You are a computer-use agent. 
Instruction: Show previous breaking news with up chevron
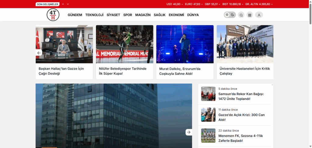(x=63, y=4)
